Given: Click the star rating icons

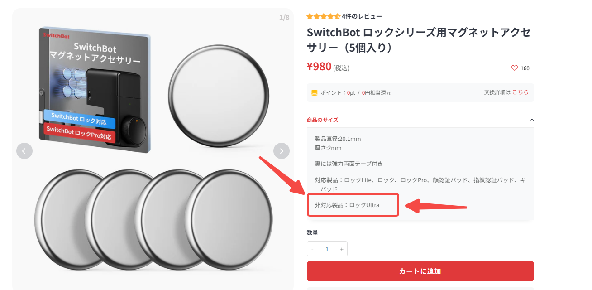Looking at the screenshot, I should tap(323, 16).
